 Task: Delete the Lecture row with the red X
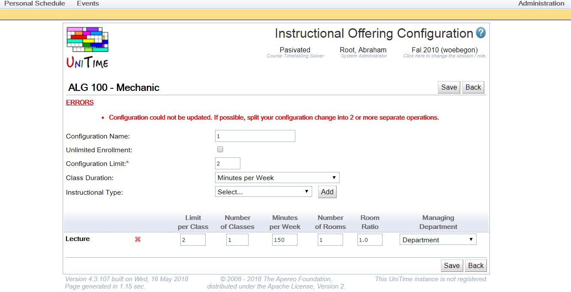(137, 239)
